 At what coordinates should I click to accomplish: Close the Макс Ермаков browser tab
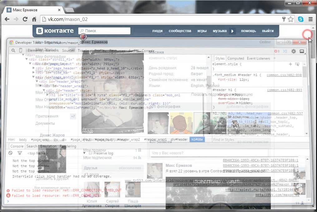59,10
